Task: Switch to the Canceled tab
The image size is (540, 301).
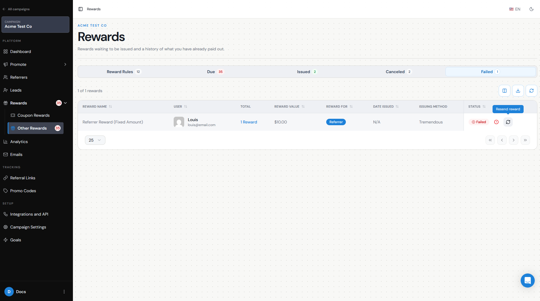Action: (399, 72)
